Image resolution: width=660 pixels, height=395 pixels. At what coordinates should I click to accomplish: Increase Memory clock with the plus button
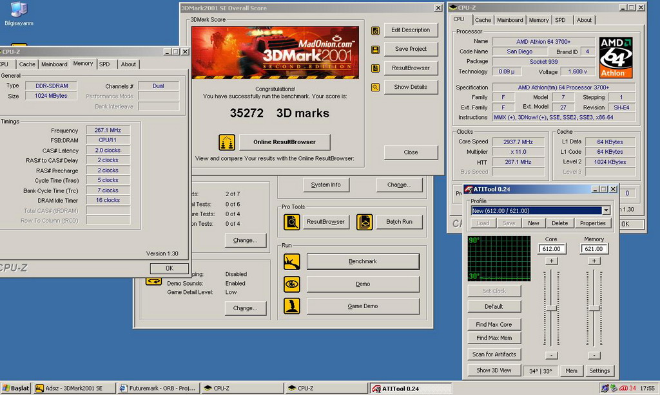click(x=594, y=261)
